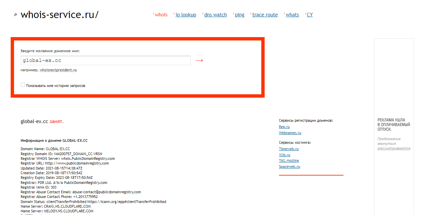Open the ping tool
425x215 pixels.
[x=240, y=15]
